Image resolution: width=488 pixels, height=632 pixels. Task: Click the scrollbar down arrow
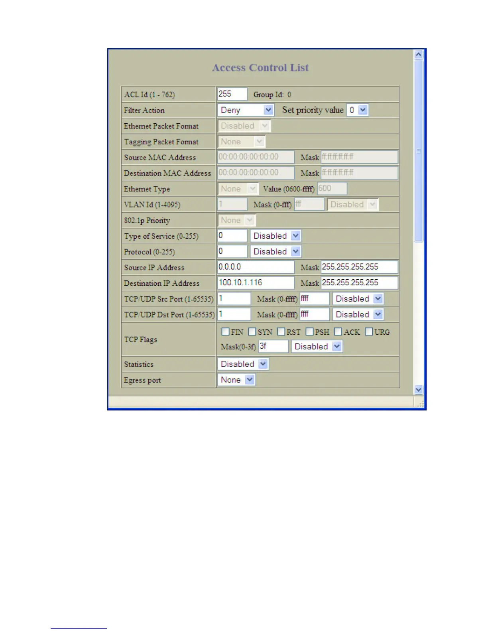pyautogui.click(x=418, y=389)
